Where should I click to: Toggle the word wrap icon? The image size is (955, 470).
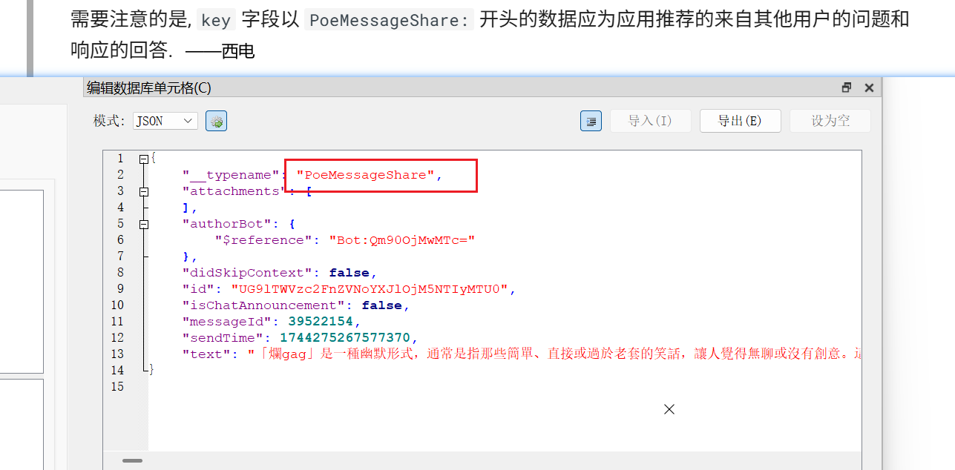point(591,121)
